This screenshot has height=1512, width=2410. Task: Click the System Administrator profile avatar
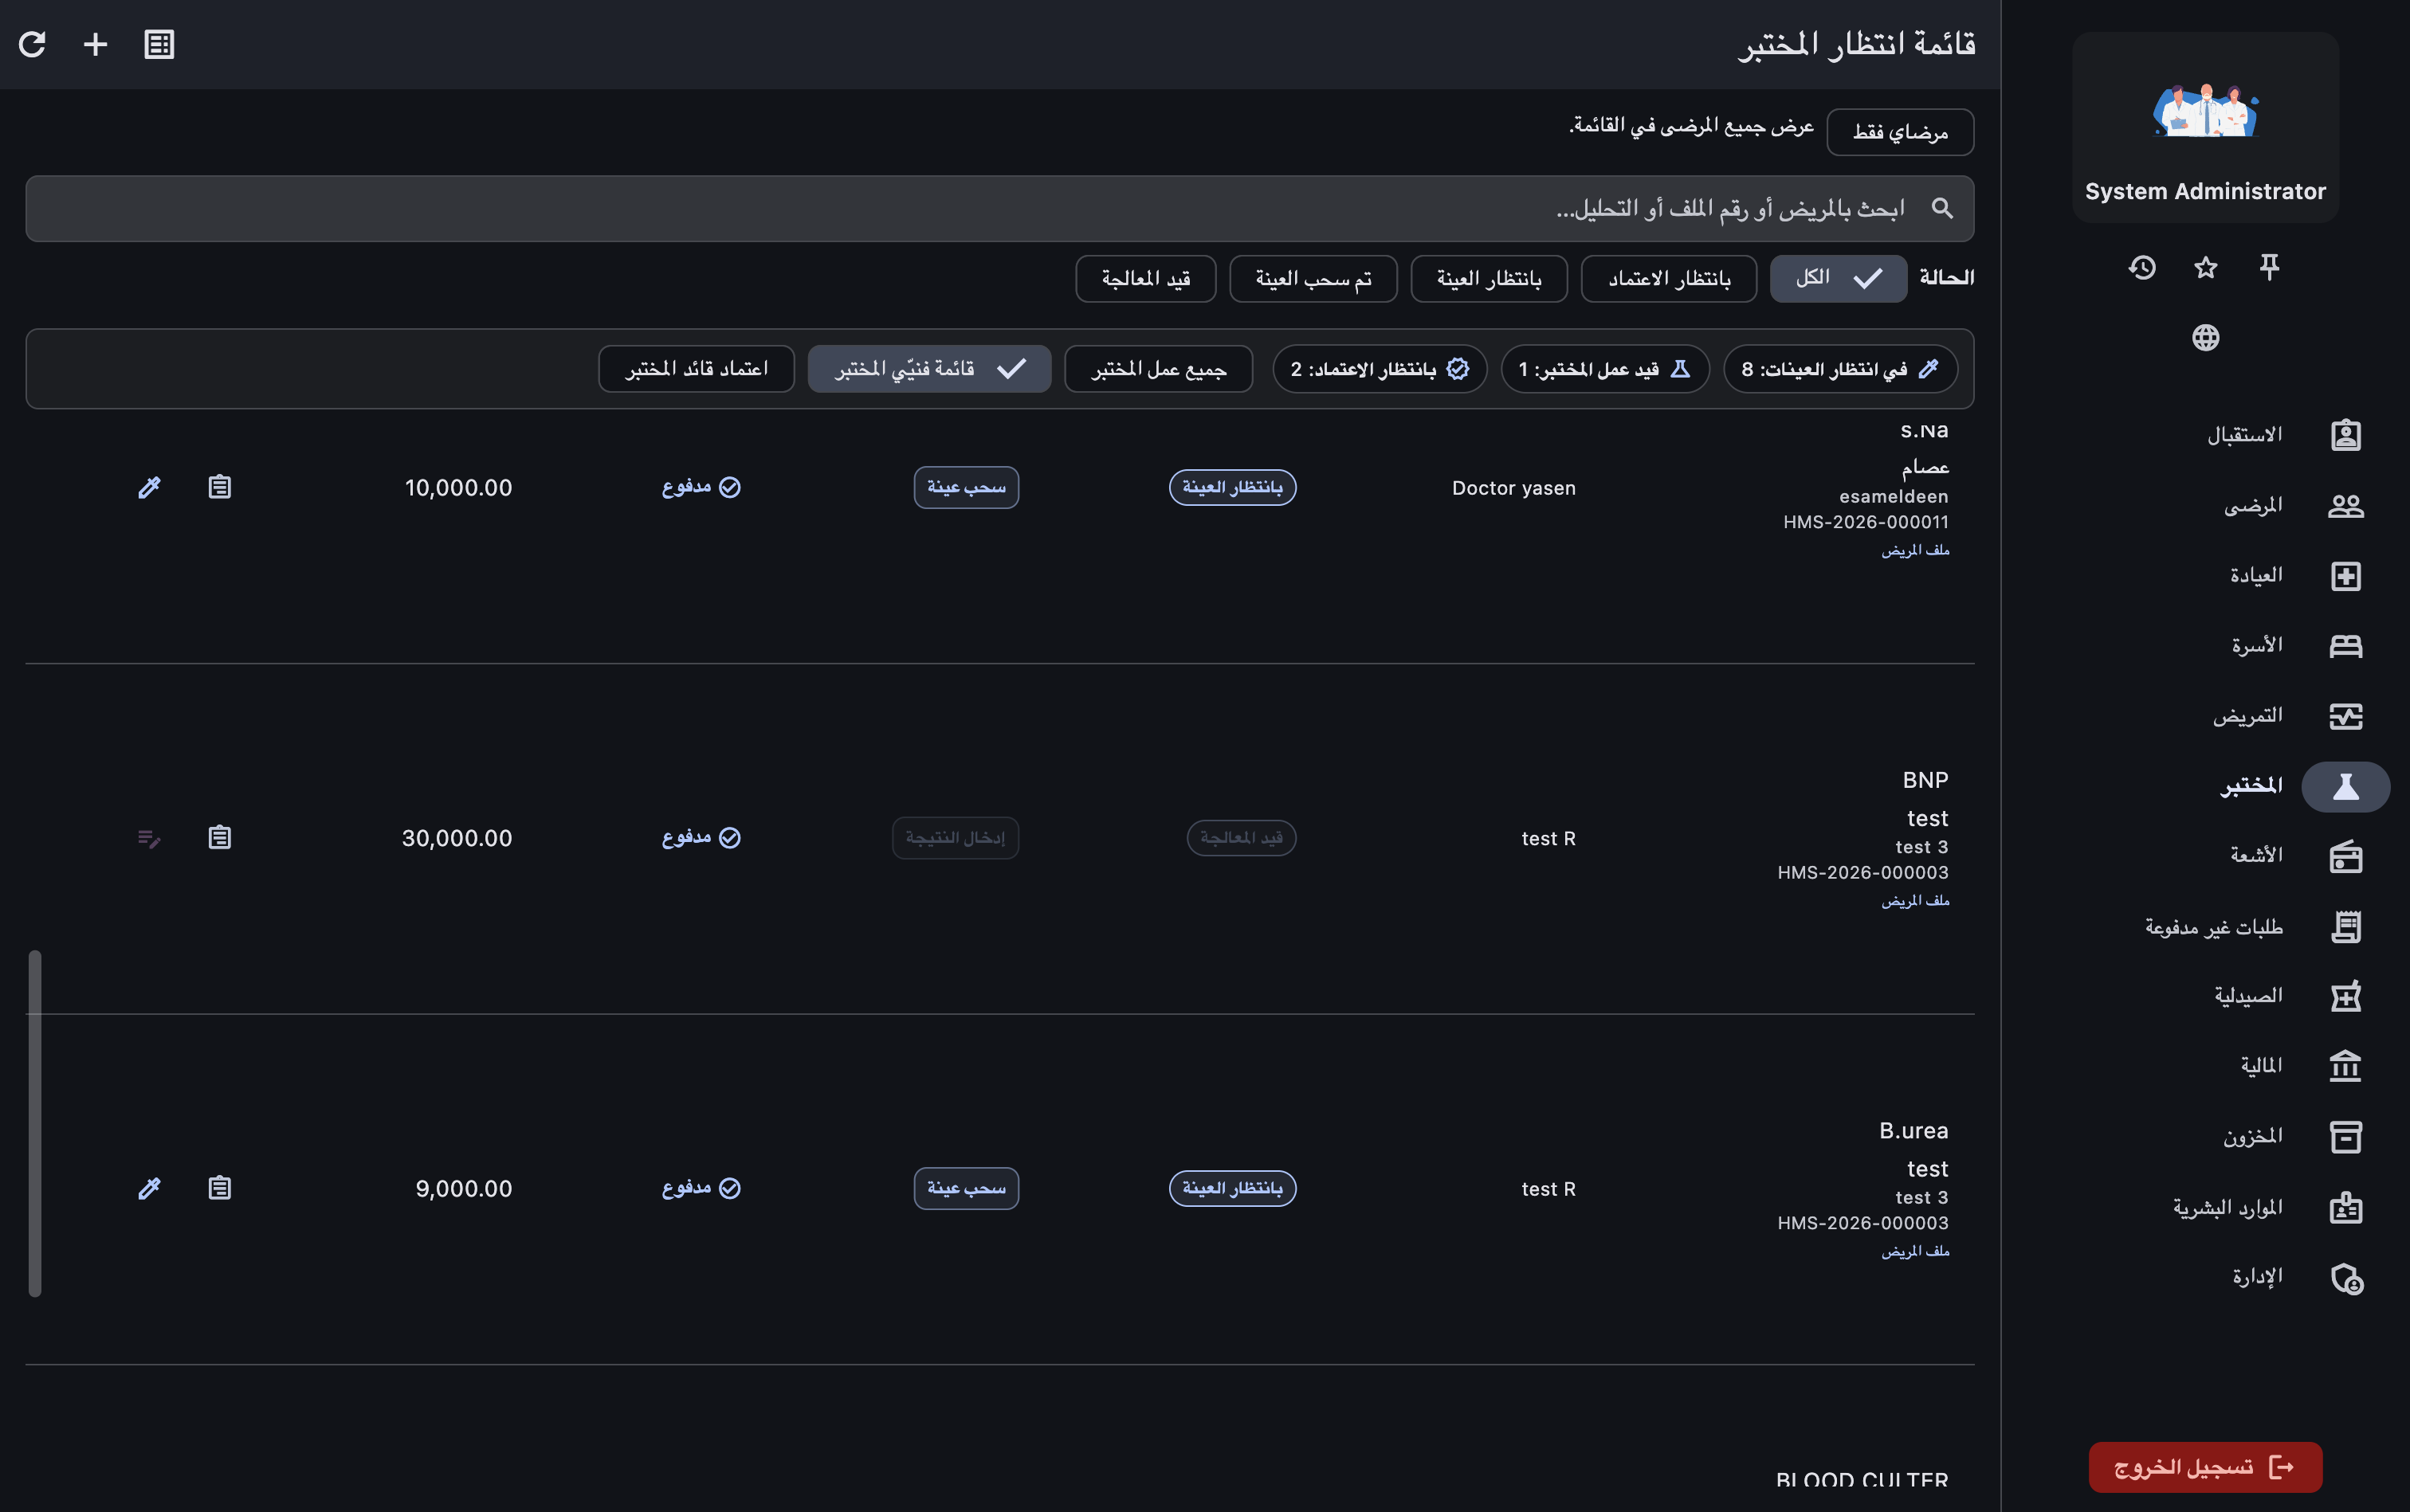(x=2206, y=110)
